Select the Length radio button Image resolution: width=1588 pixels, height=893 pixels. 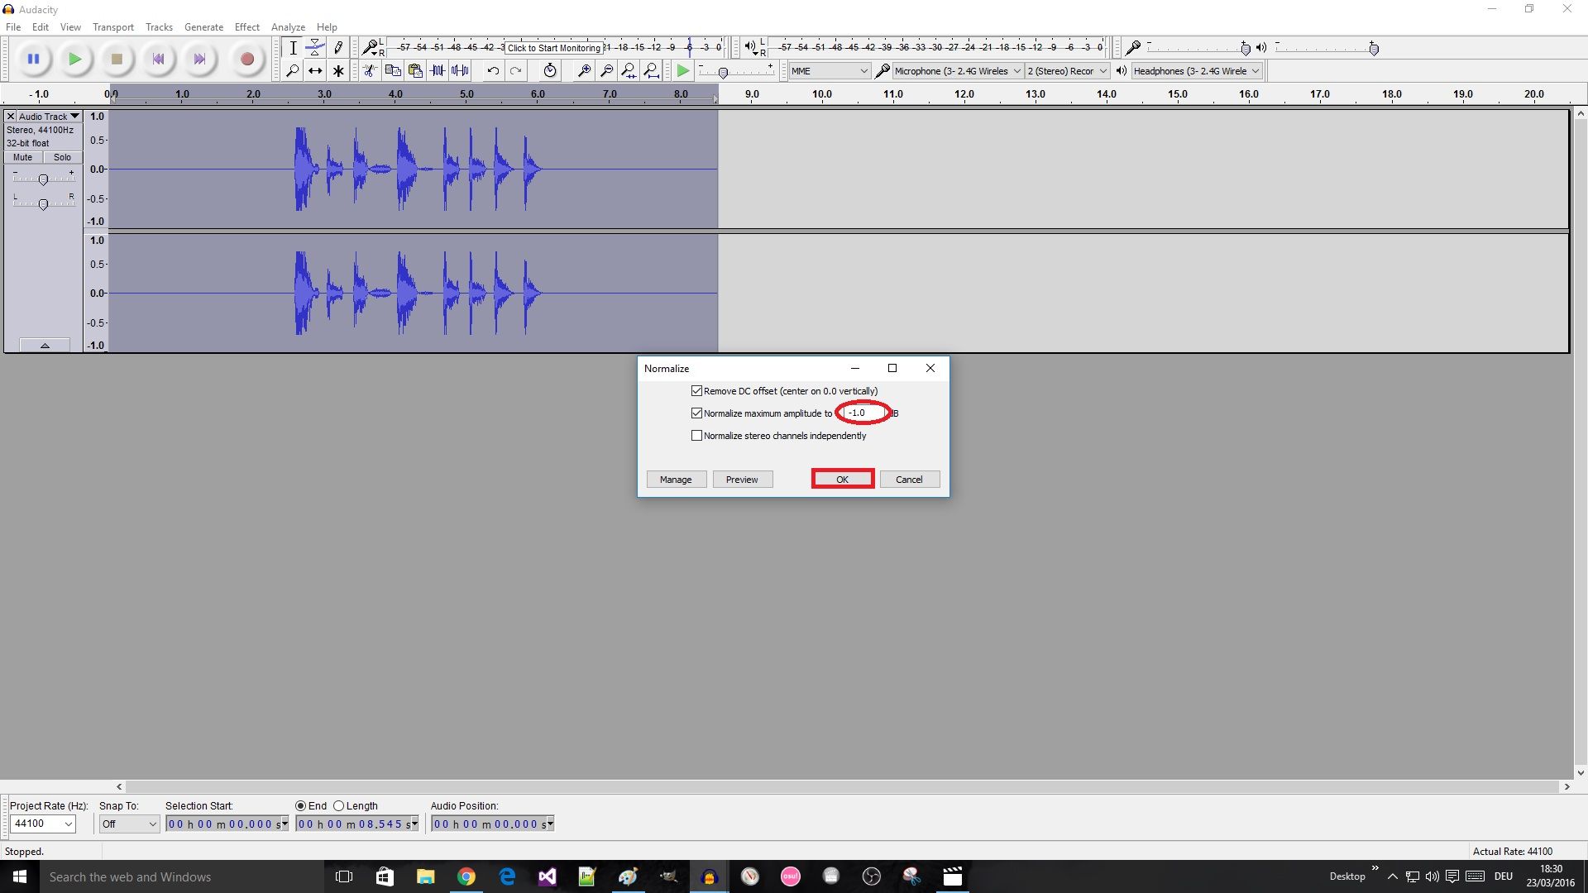pos(339,805)
